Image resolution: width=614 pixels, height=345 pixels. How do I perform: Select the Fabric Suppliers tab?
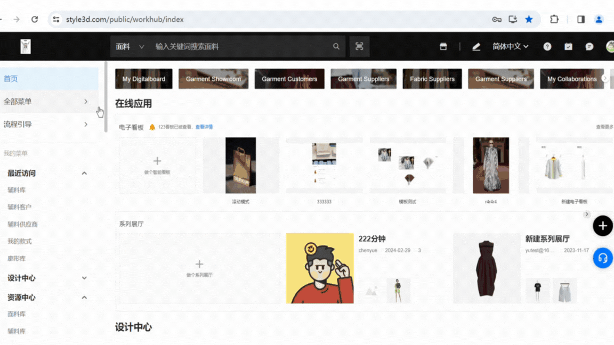432,79
